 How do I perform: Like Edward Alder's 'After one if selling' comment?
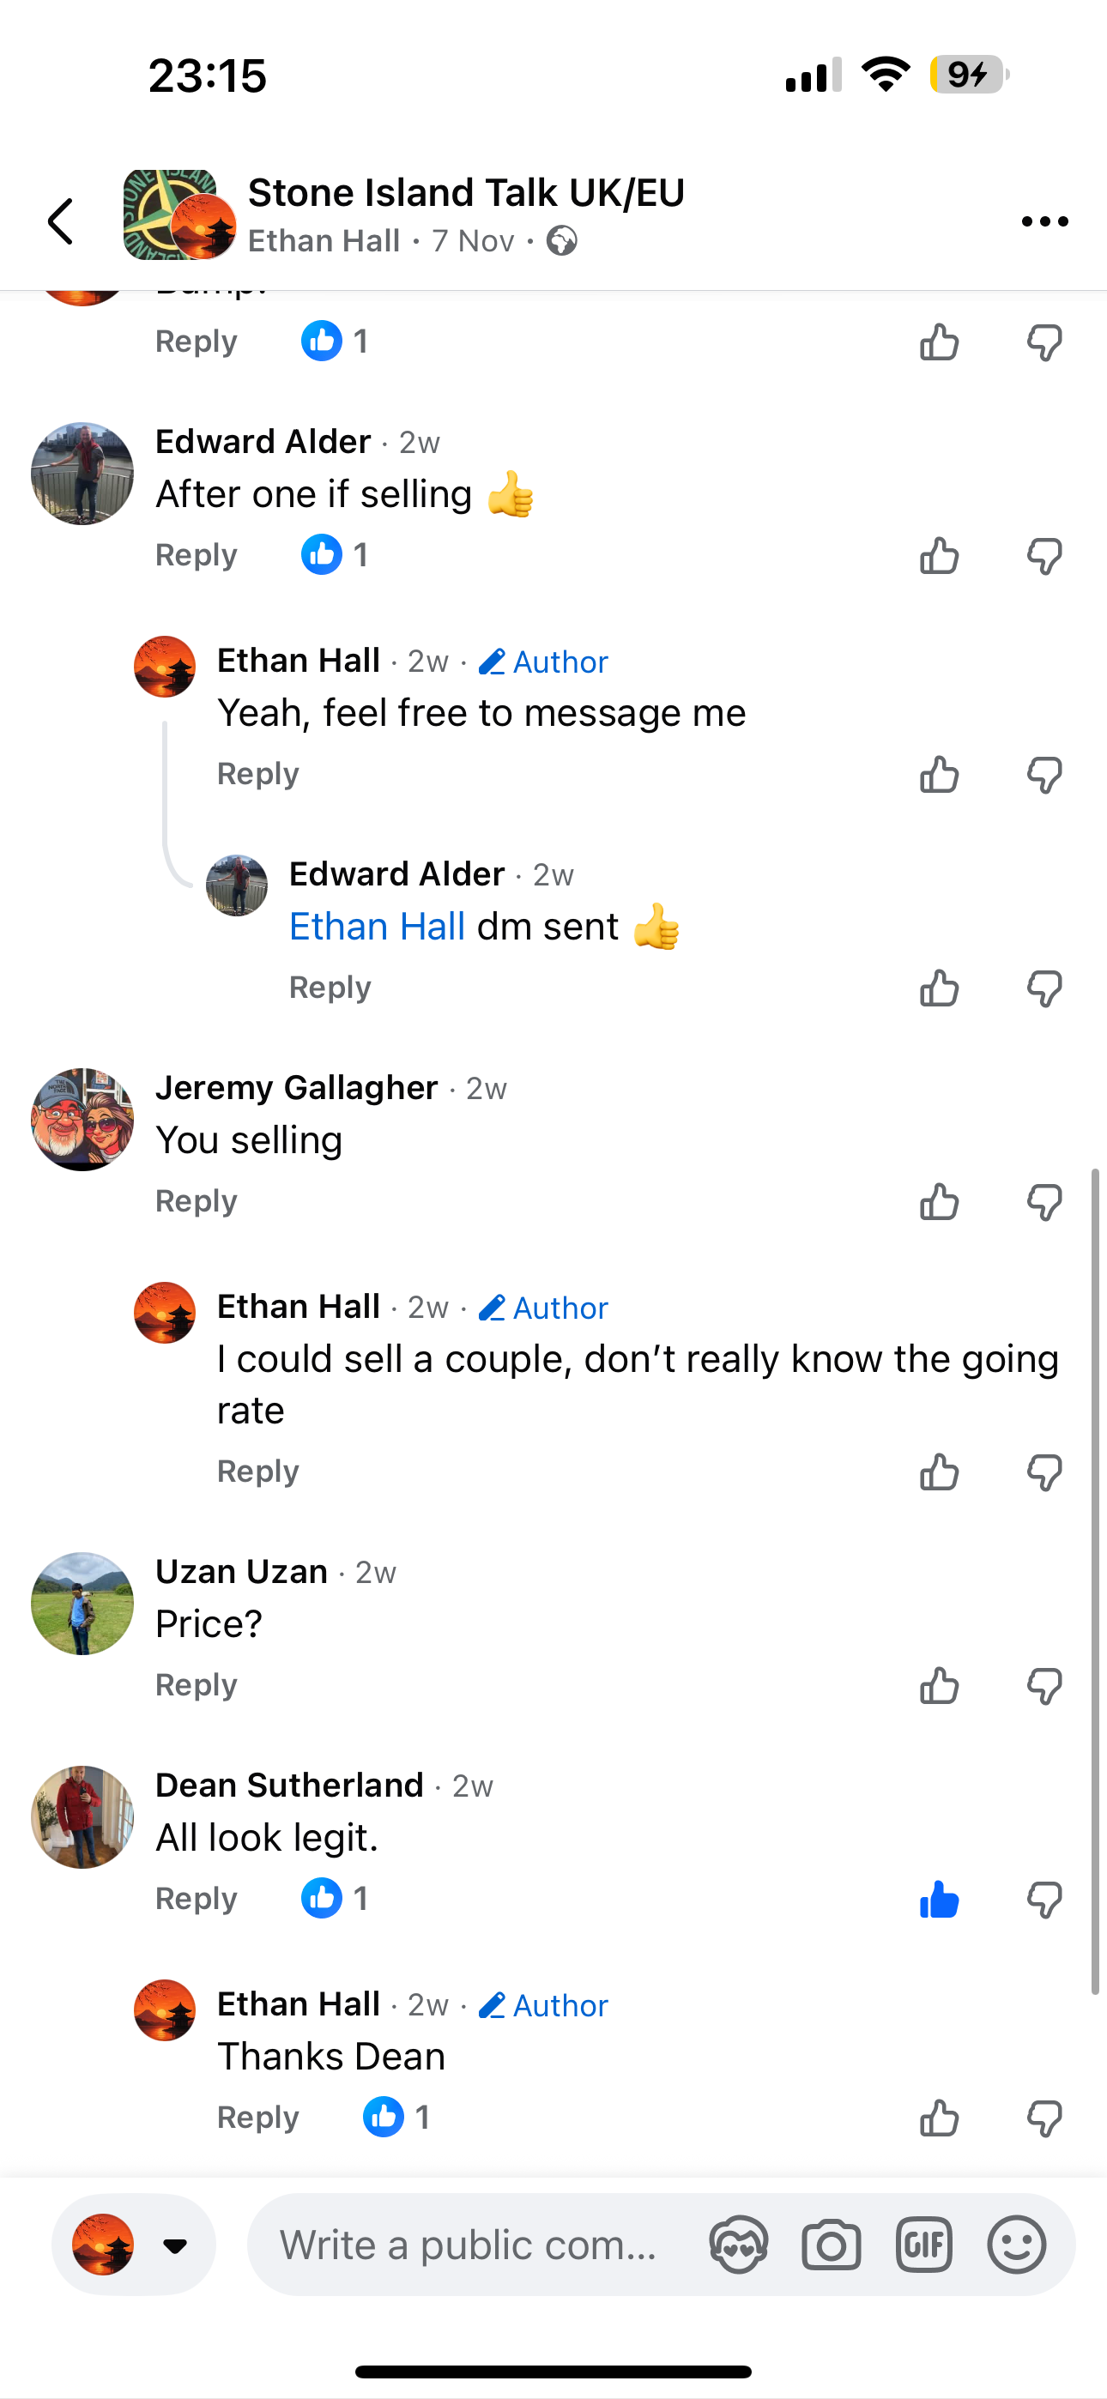[938, 556]
